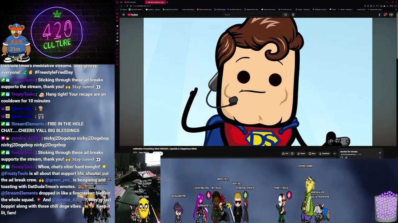Click the 420 Culture neon logo
This screenshot has height=223, width=398.
[x=57, y=33]
